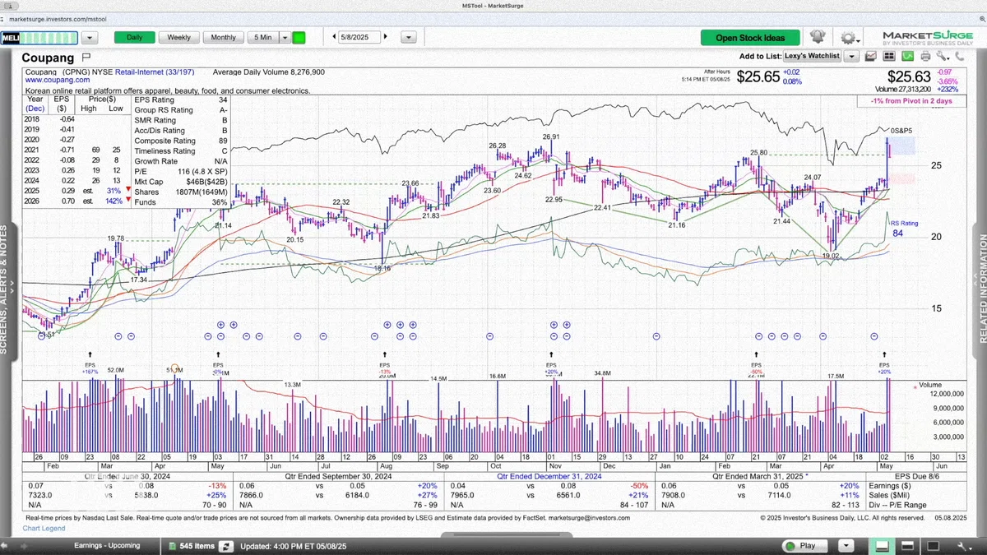
Task: Click the Open Stock Ideas button
Action: (750, 38)
